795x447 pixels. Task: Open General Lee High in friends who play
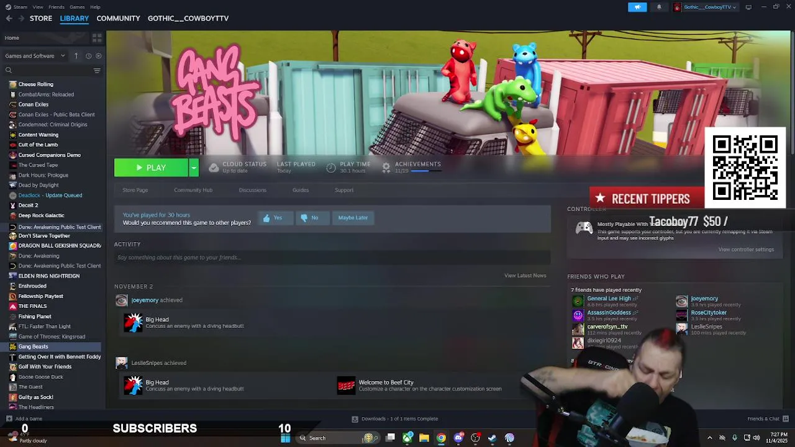[x=609, y=299]
